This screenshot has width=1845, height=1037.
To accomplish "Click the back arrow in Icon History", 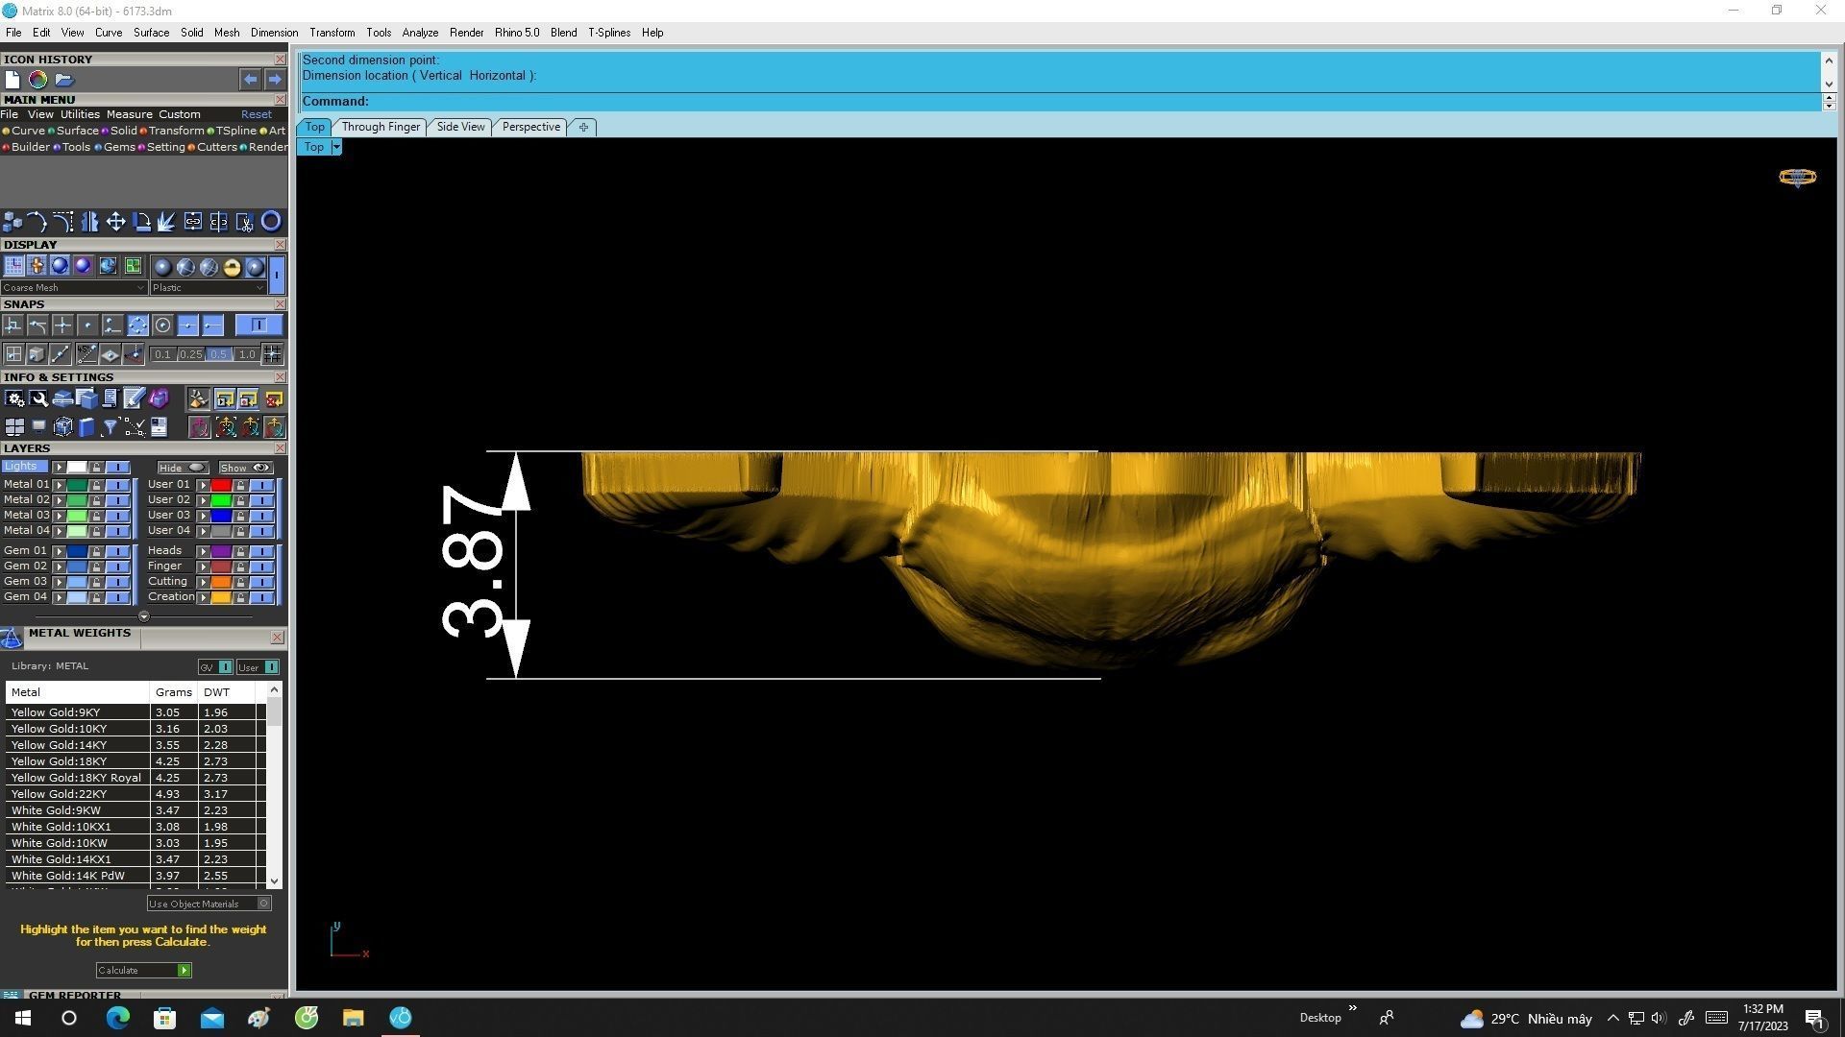I will 250,80.
